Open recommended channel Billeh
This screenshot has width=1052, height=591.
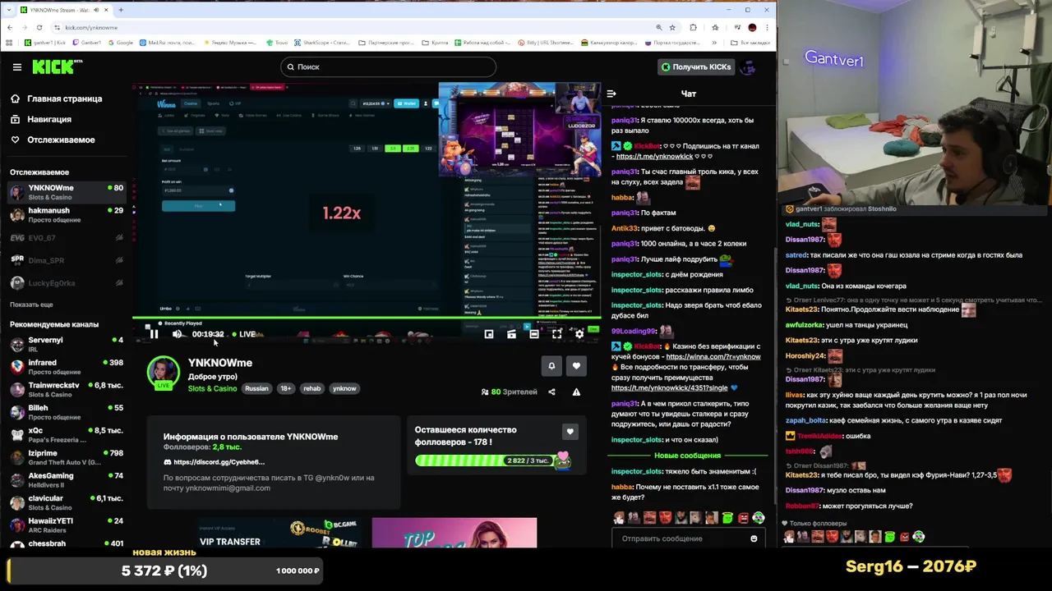(x=66, y=412)
